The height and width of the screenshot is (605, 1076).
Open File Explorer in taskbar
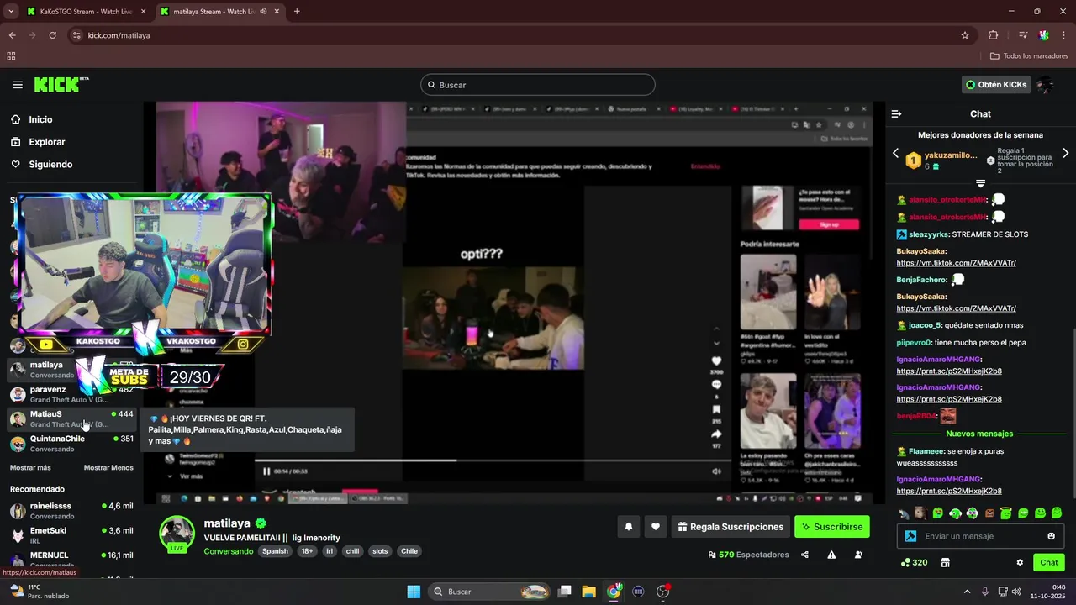click(x=588, y=592)
